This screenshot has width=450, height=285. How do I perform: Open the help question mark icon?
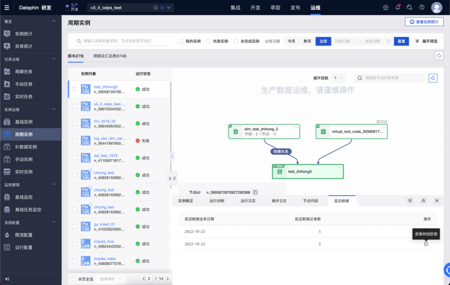422,8
